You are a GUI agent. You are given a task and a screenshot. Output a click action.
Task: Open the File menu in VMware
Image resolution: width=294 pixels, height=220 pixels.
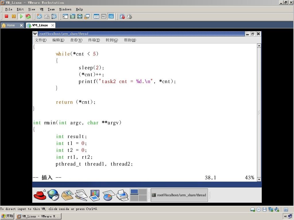coord(9,9)
